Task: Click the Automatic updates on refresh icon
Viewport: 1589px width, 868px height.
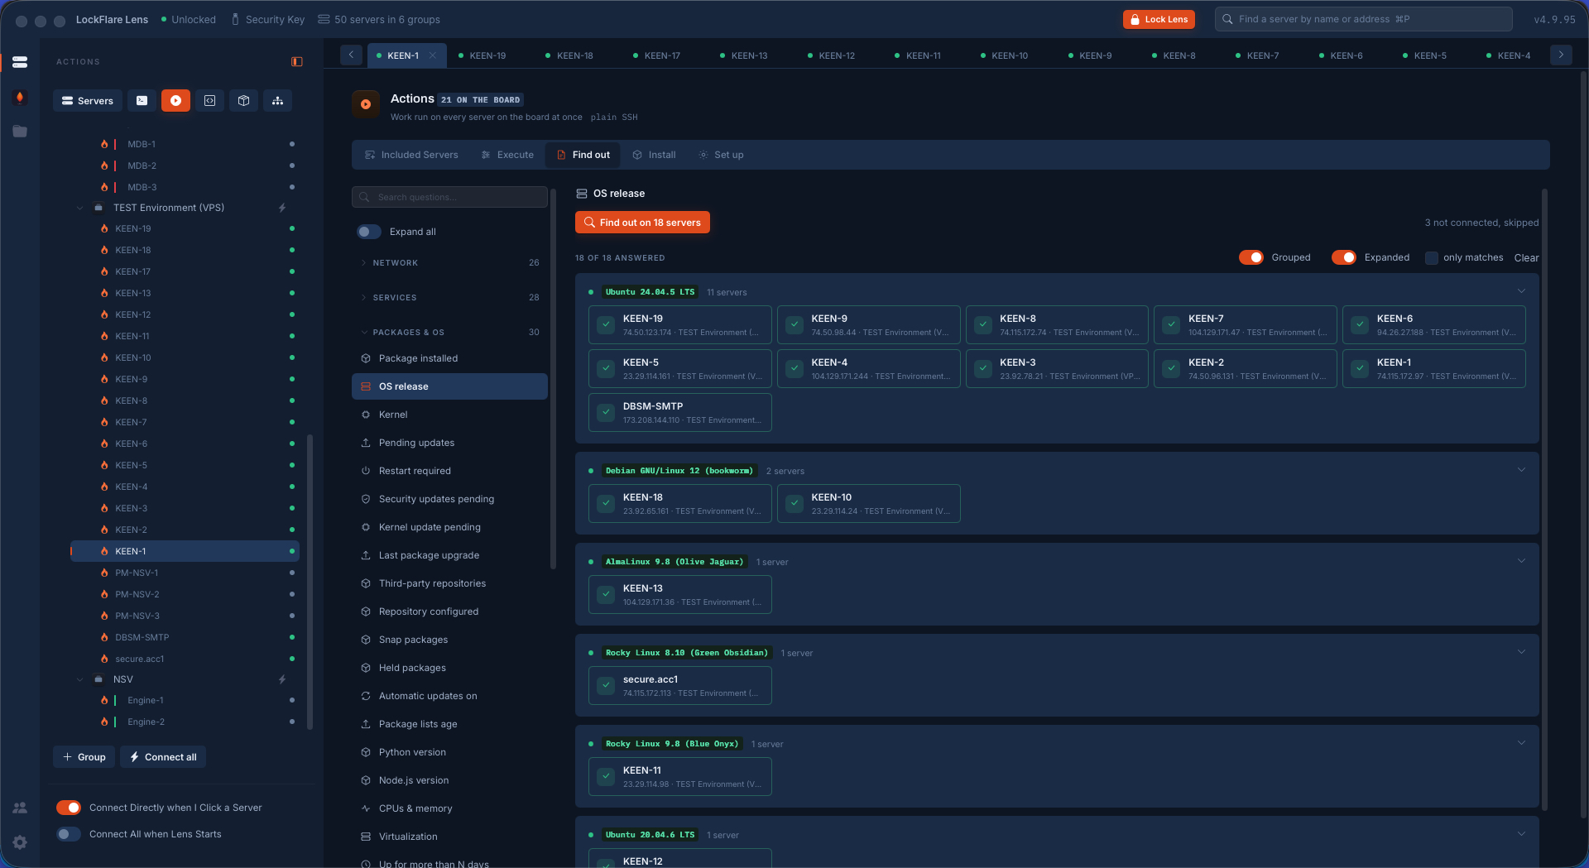Action: tap(366, 696)
